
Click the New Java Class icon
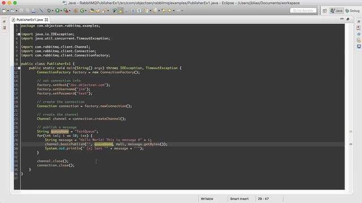82,11
